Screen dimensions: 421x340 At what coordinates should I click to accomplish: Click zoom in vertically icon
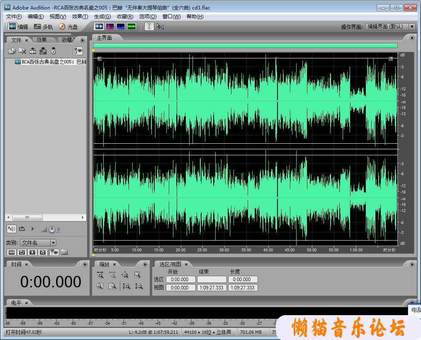tap(127, 286)
